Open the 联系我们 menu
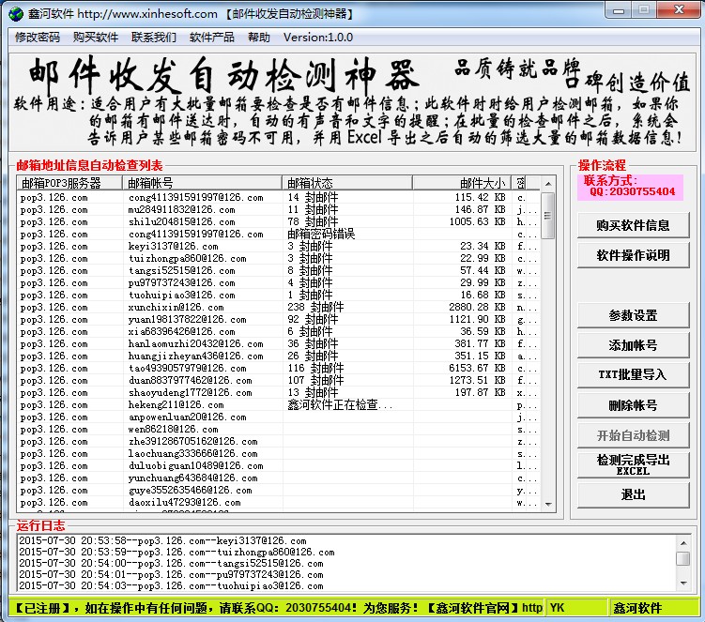Image resolution: width=705 pixels, height=622 pixels. (x=154, y=38)
